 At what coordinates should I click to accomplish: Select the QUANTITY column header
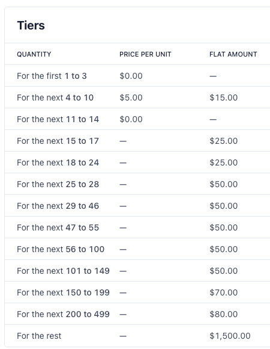click(x=34, y=54)
